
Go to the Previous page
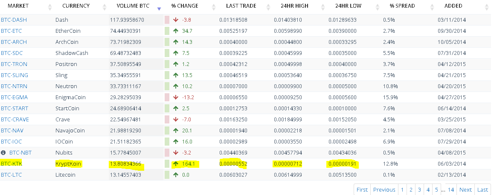(384, 189)
